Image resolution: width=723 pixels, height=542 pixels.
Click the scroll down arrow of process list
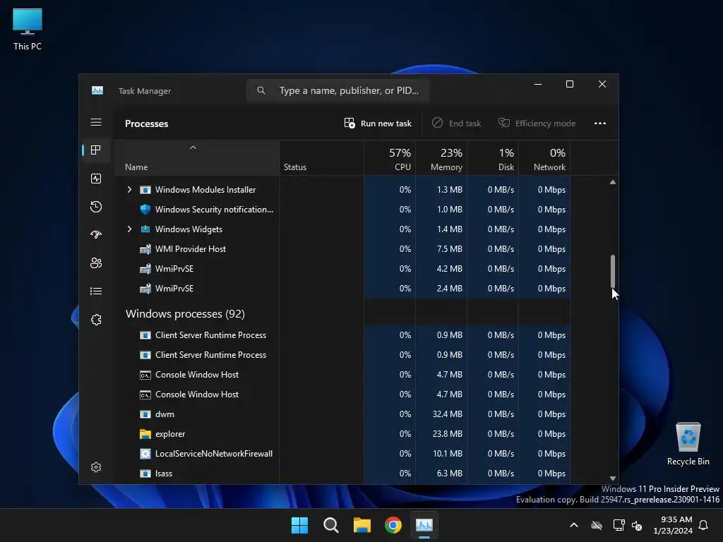click(613, 478)
